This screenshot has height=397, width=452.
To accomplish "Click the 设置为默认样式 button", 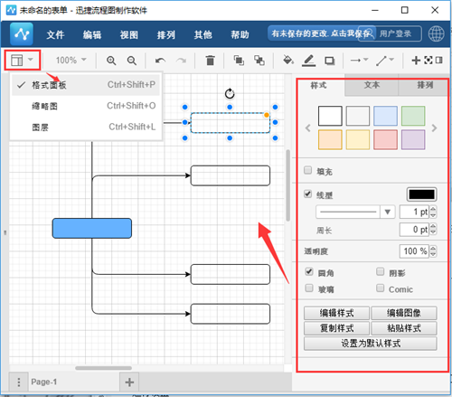I will 371,344.
